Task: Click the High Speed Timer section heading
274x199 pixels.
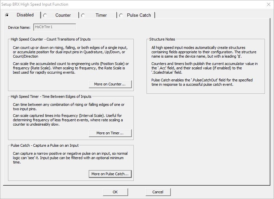Action: click(x=51, y=96)
